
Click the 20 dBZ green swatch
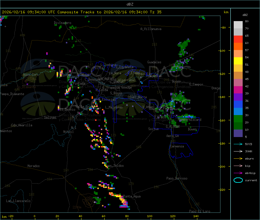pyautogui.click(x=238, y=119)
